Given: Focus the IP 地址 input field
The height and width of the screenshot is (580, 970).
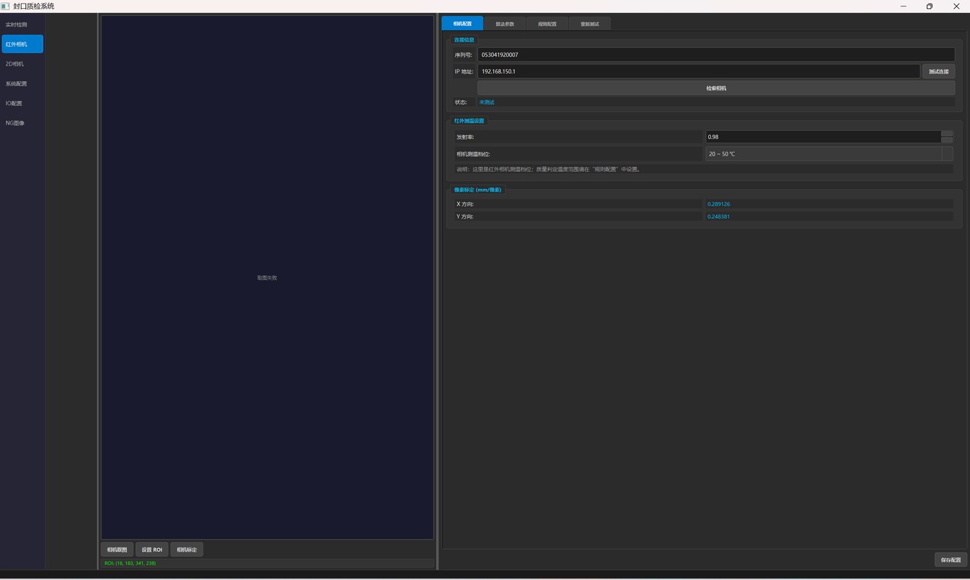Looking at the screenshot, I should point(698,71).
